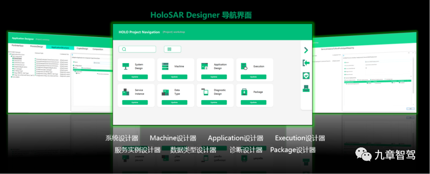
Task: Click the OK button in right dialog
Action: pyautogui.click(x=410, y=109)
